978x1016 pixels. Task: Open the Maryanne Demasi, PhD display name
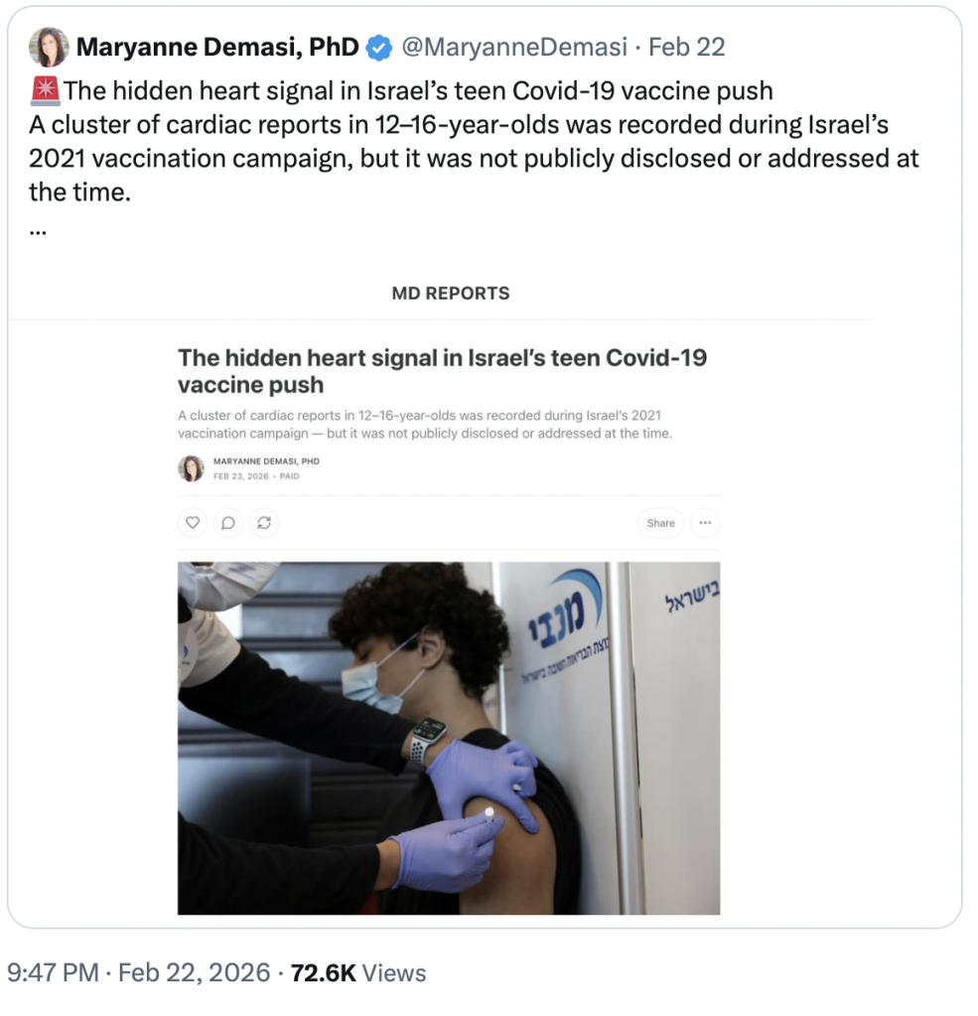217,47
